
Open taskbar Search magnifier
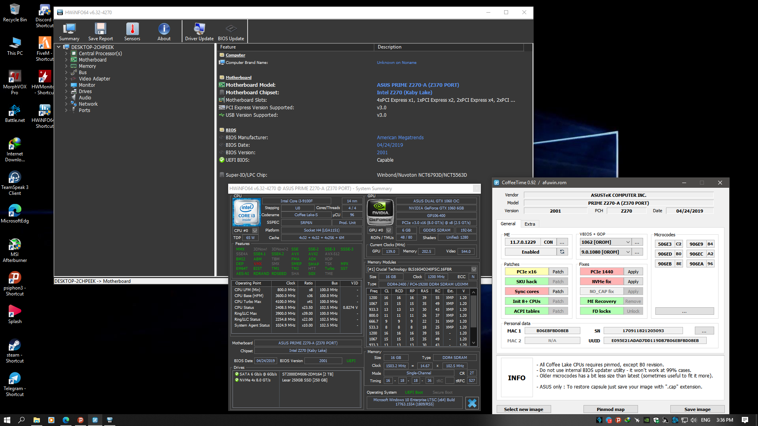click(22, 420)
